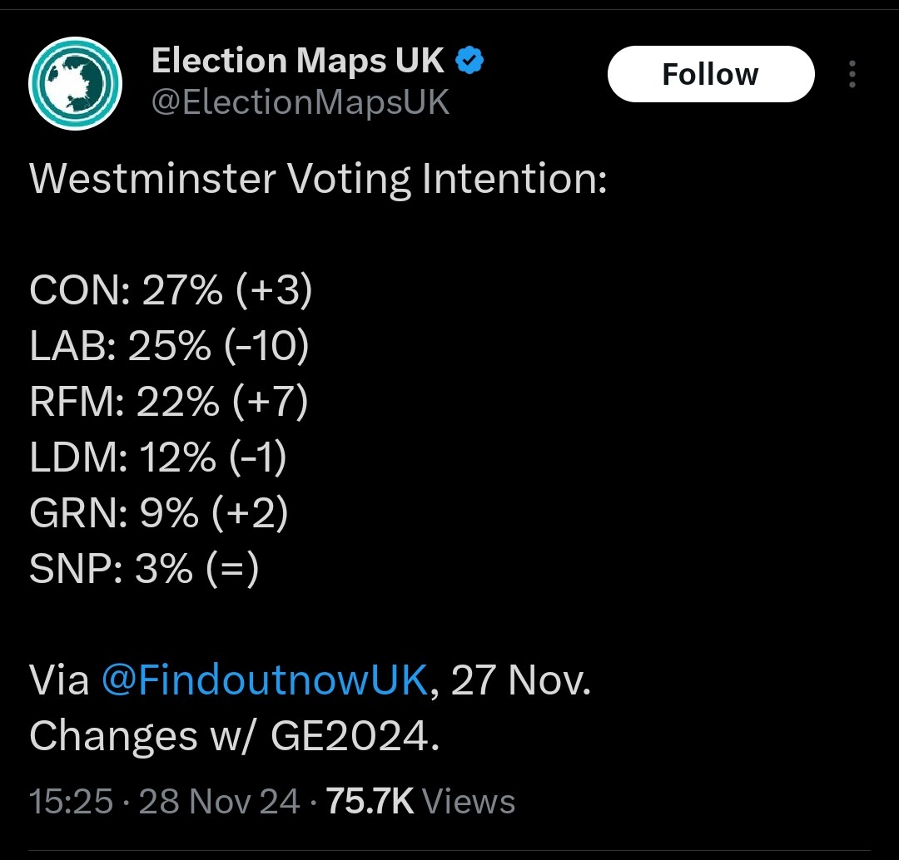Click the GRN: 9% (+2) line

tap(159, 514)
